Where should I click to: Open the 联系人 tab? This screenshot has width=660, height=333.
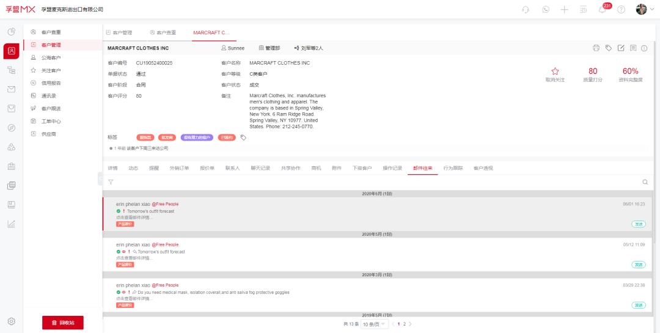232,168
